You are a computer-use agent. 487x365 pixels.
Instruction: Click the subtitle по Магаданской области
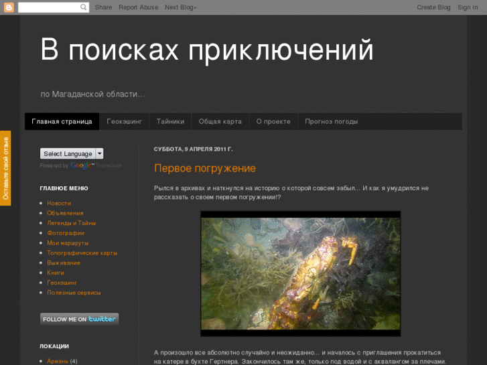pyautogui.click(x=92, y=94)
